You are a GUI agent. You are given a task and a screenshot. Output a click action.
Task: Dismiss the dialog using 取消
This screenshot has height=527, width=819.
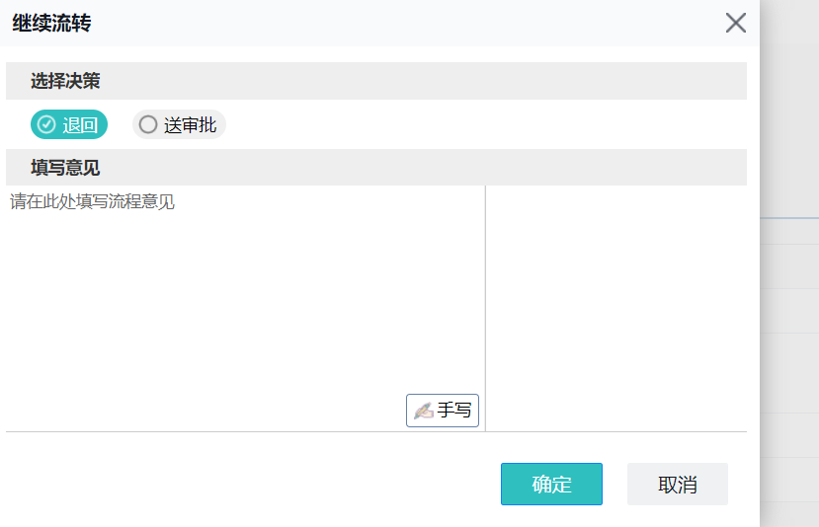[x=678, y=485]
